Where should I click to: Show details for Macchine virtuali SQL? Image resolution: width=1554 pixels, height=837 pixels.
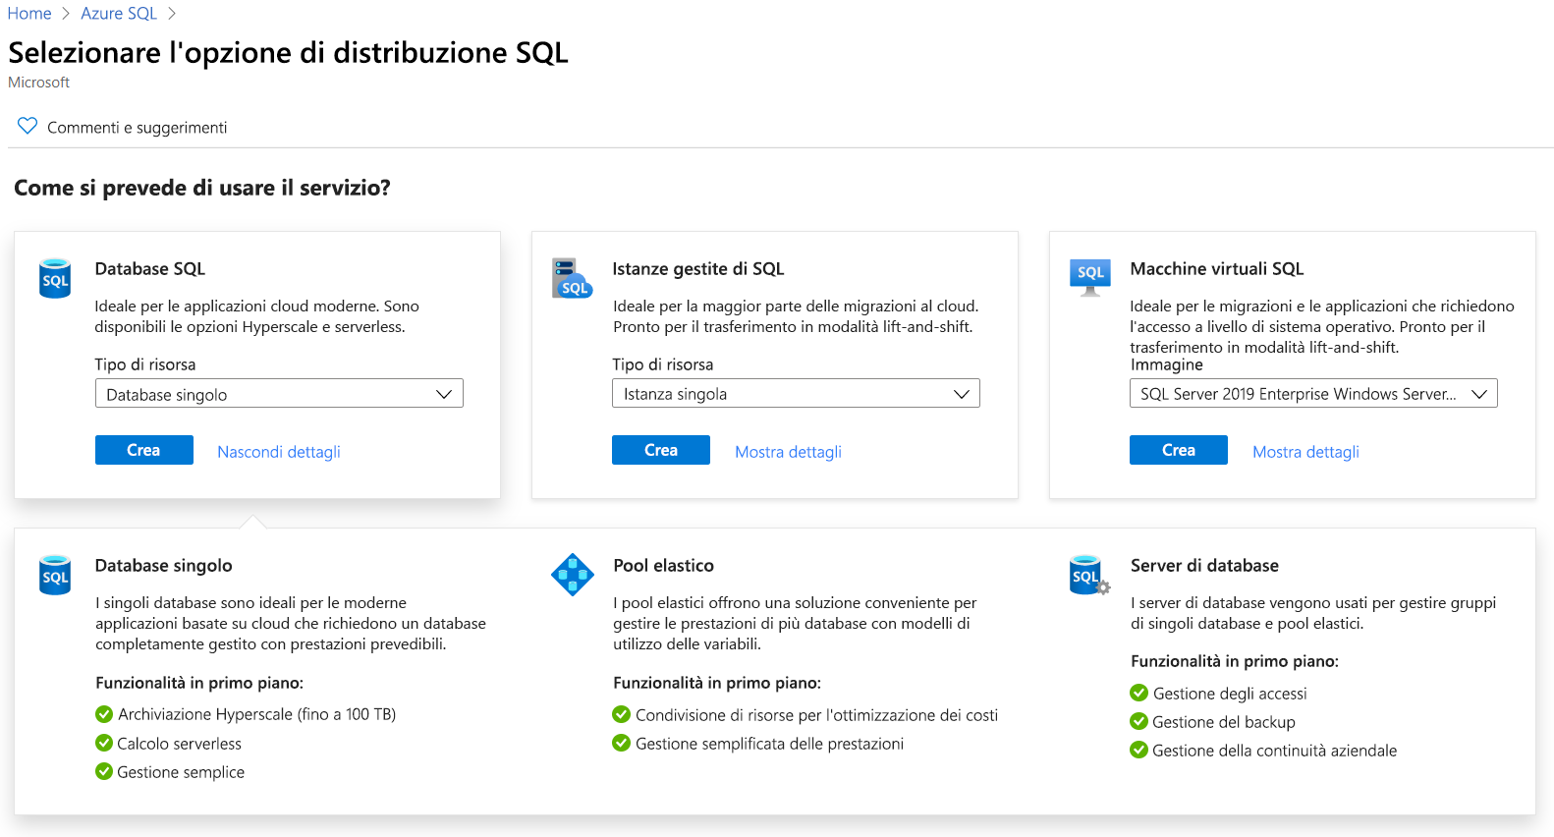click(x=1306, y=452)
